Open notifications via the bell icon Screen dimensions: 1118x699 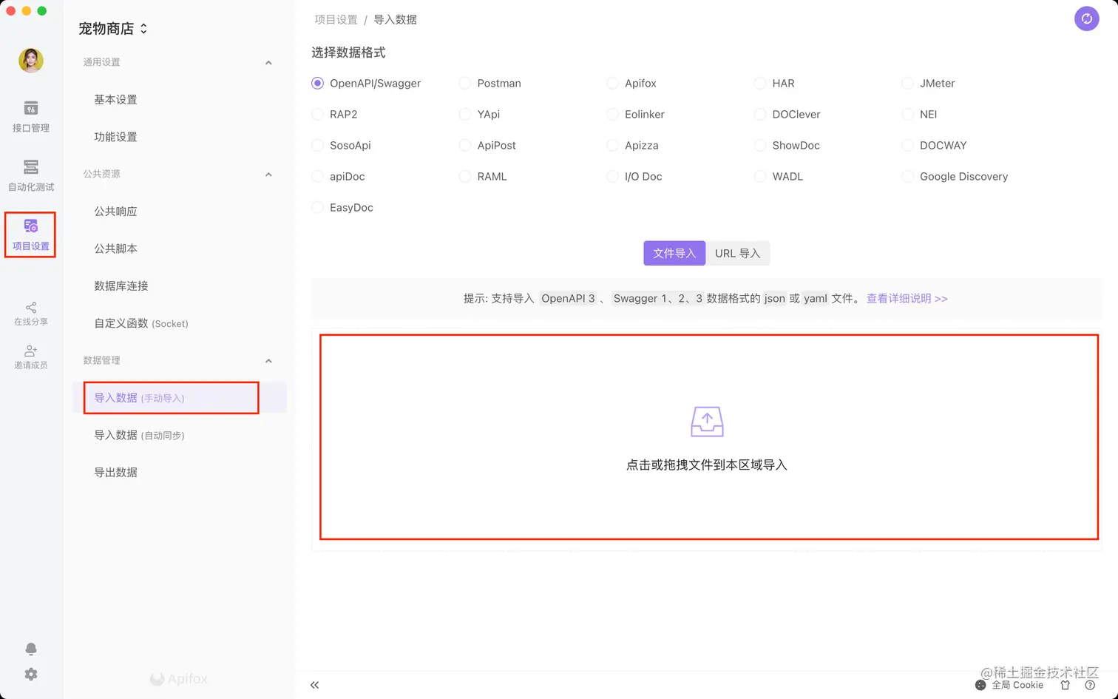[30, 649]
